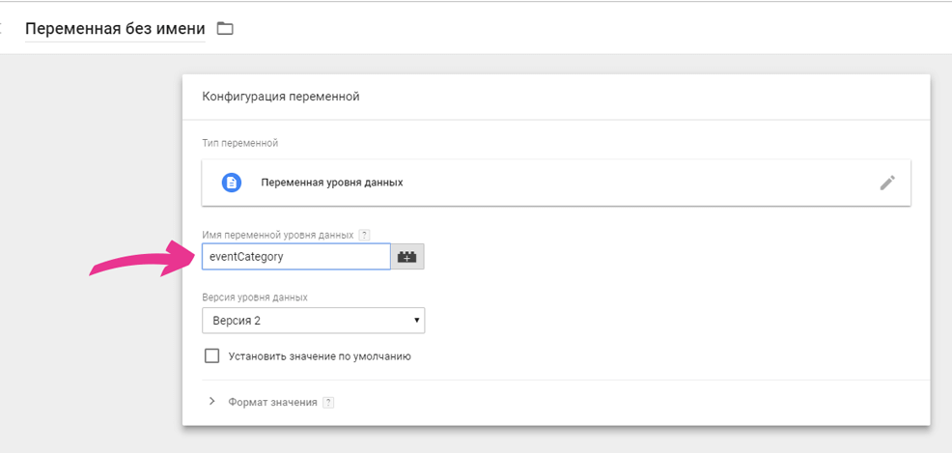Click help icon next to "Имя переменной уровня данных"
The height and width of the screenshot is (453, 952).
364,235
